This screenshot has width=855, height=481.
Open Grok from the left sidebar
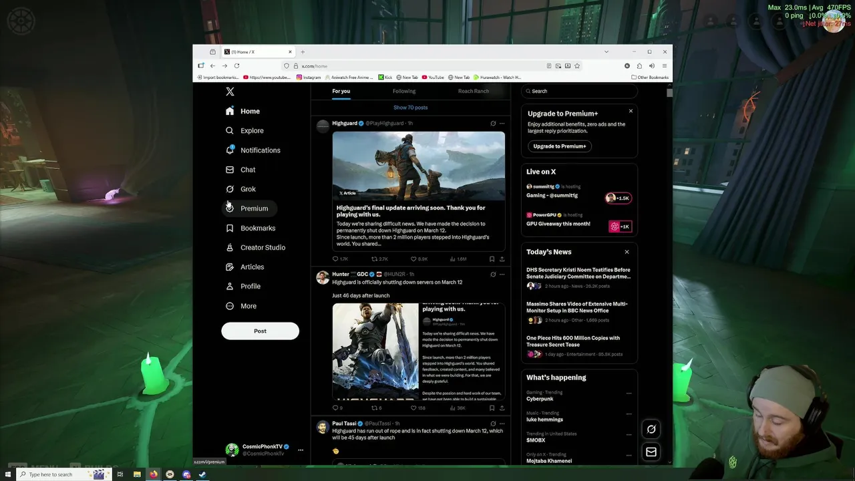tap(241, 189)
